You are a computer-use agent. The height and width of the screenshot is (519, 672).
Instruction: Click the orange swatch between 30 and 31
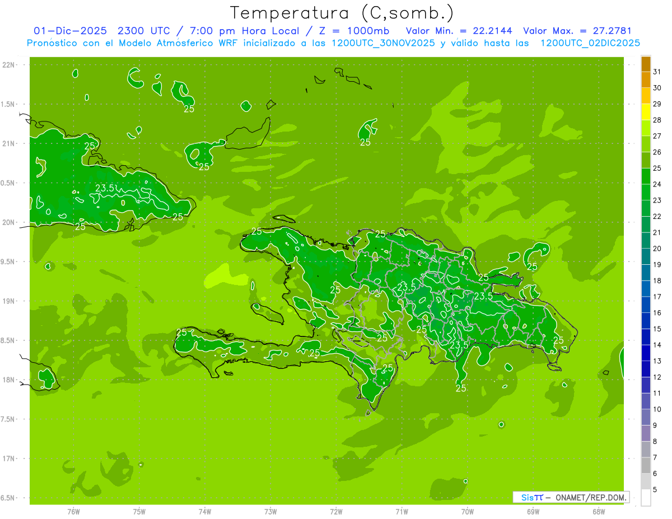coord(646,80)
